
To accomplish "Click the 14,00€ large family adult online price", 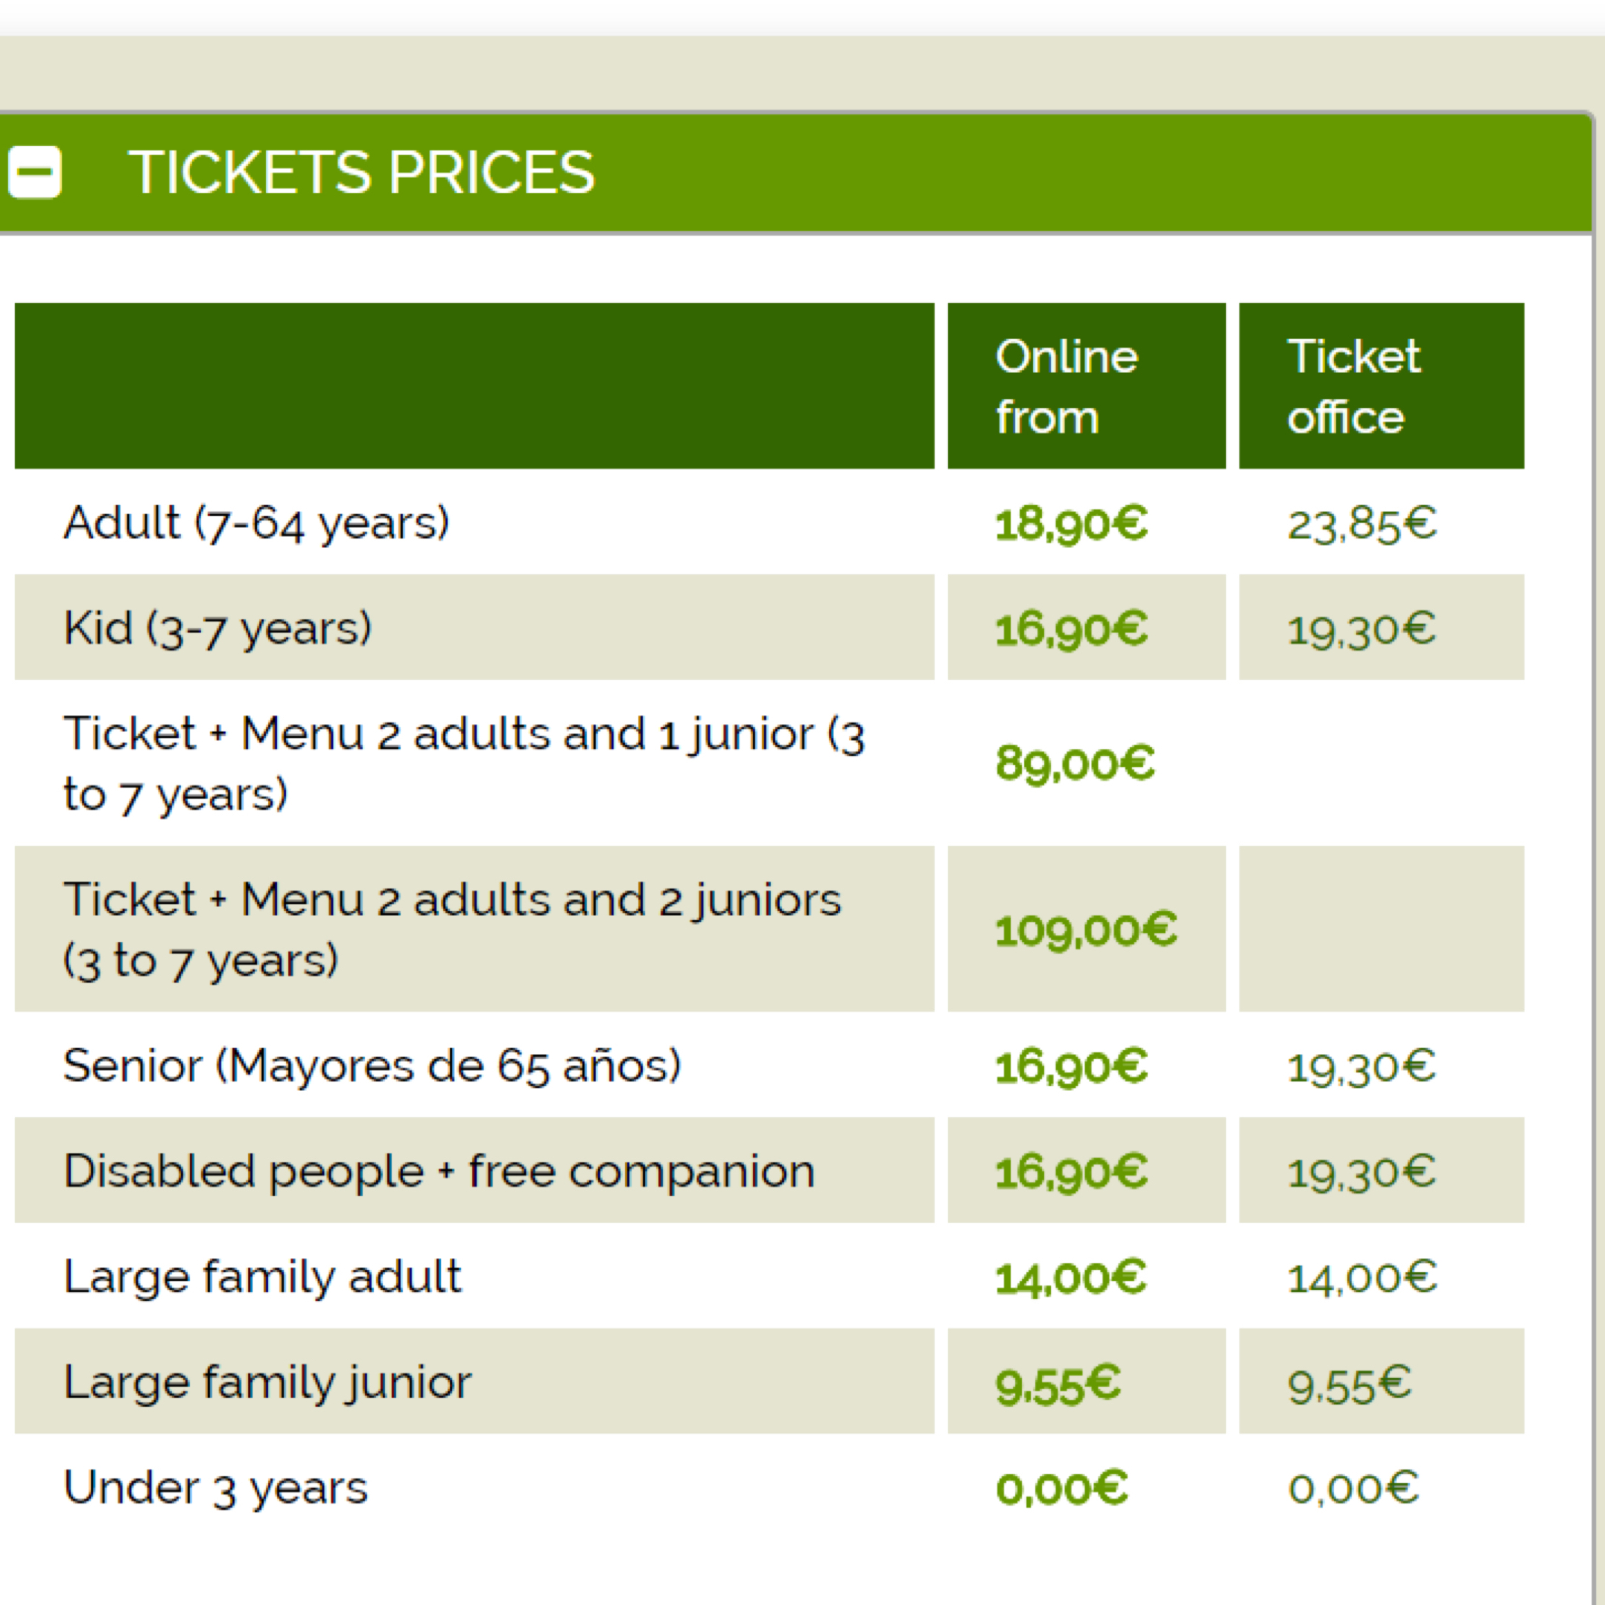I will click(1071, 1277).
